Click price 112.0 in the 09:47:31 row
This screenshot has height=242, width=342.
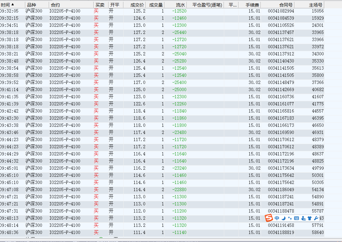139,211
